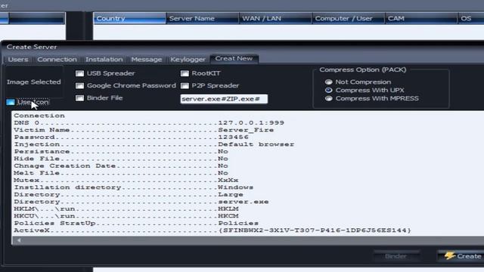Screen dimensions: 484x272
Task: Select Compress With MPRESS radio option
Action: point(328,98)
